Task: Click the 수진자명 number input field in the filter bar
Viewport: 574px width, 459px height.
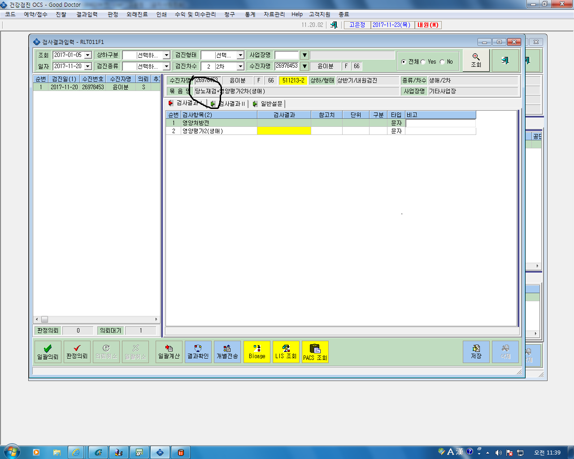Action: (x=287, y=66)
